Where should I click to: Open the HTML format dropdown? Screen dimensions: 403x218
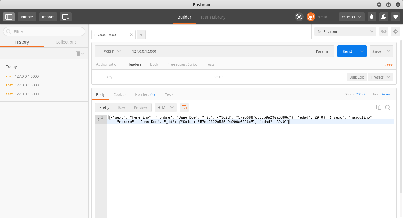[x=166, y=107]
